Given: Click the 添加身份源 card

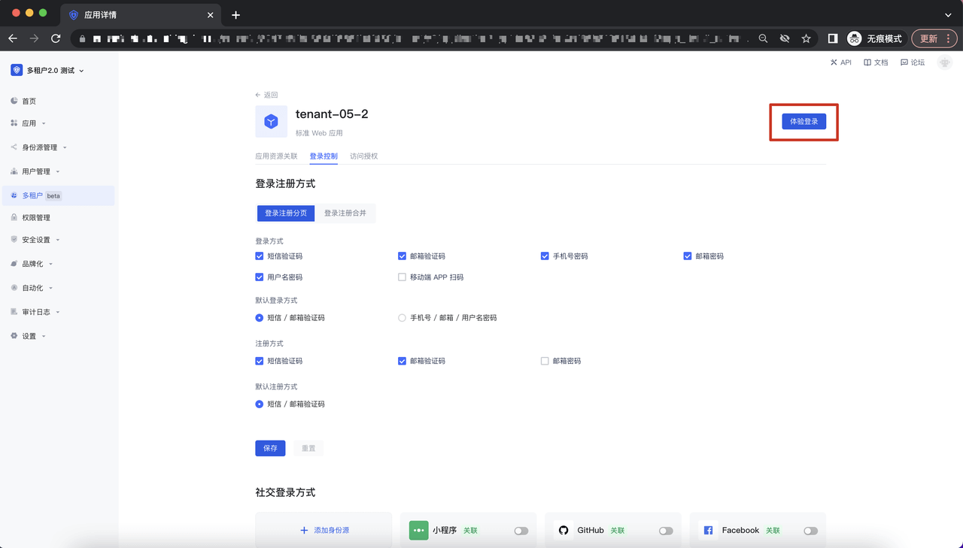Looking at the screenshot, I should click(x=324, y=530).
